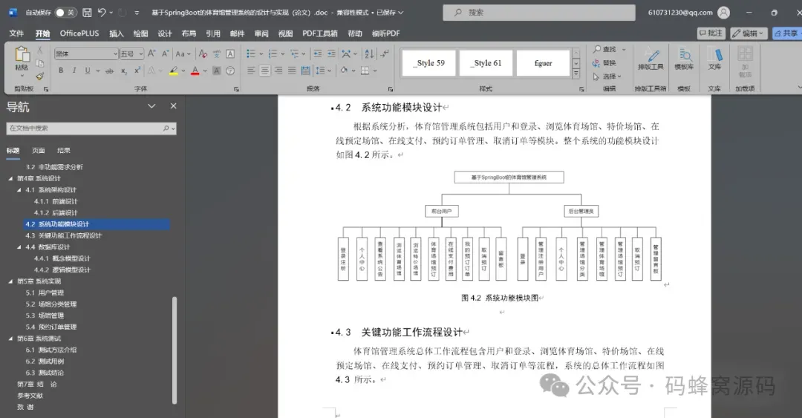Viewport: 802px width, 418px height.
Task: Open the 文件 File menu
Action: (x=16, y=33)
